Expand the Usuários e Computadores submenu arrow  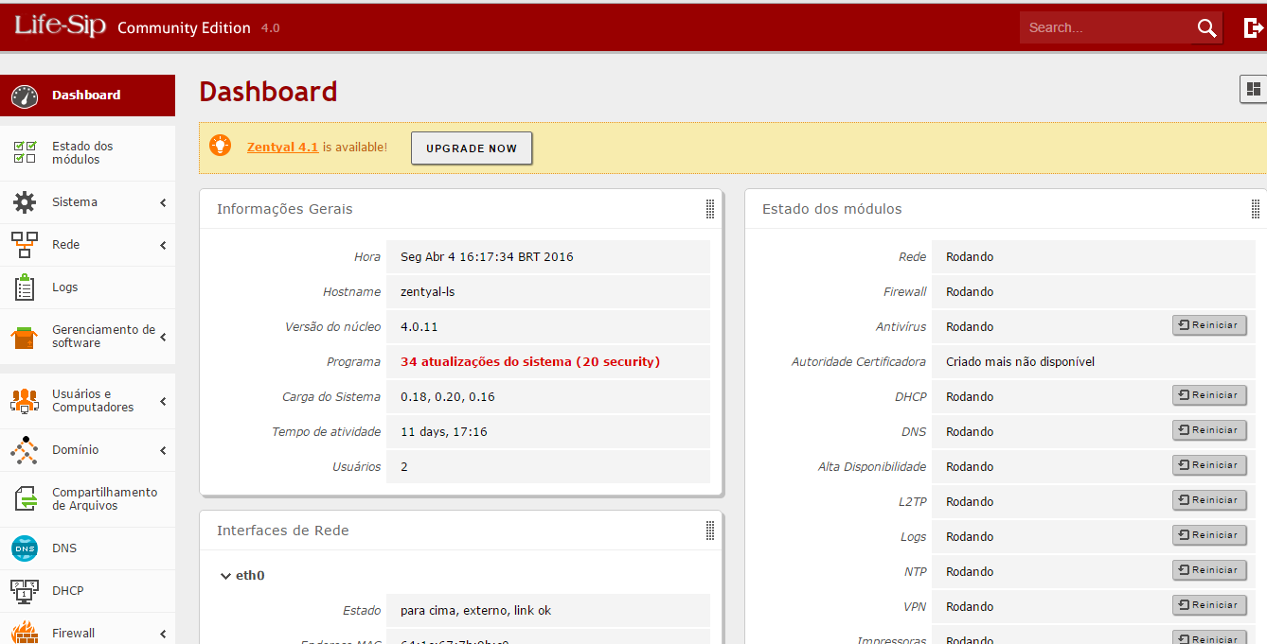(x=163, y=401)
